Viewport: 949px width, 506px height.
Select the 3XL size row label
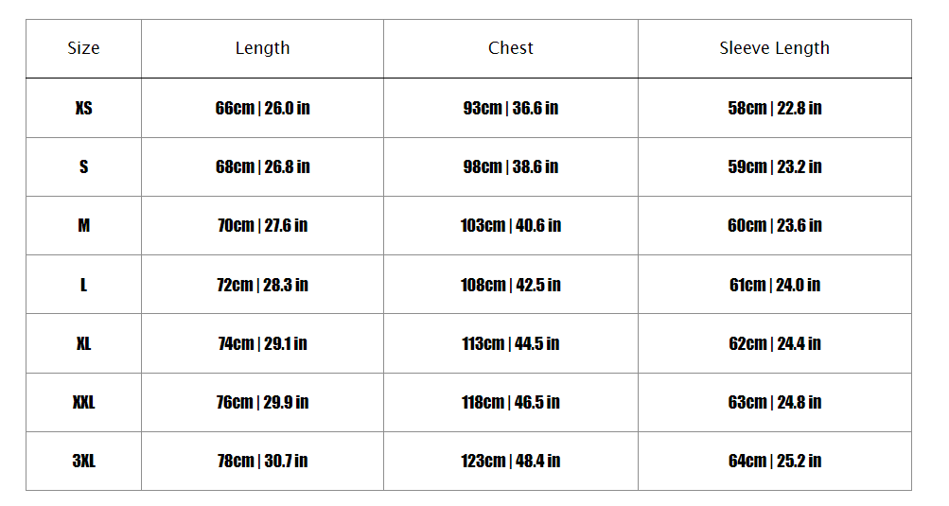[x=83, y=461]
